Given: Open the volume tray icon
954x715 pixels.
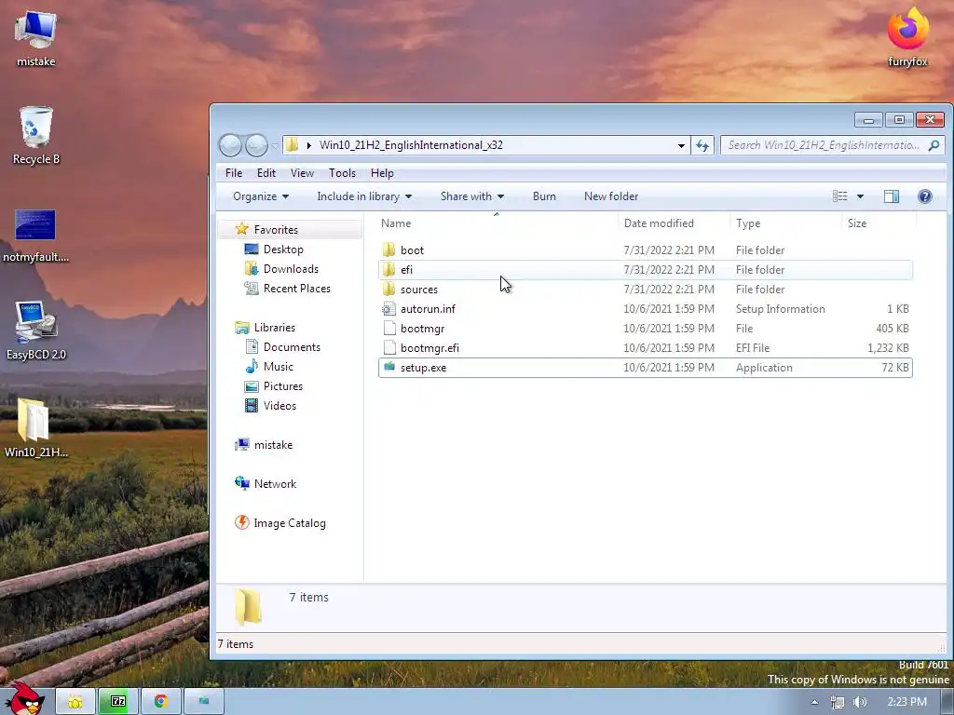Looking at the screenshot, I should 860,702.
